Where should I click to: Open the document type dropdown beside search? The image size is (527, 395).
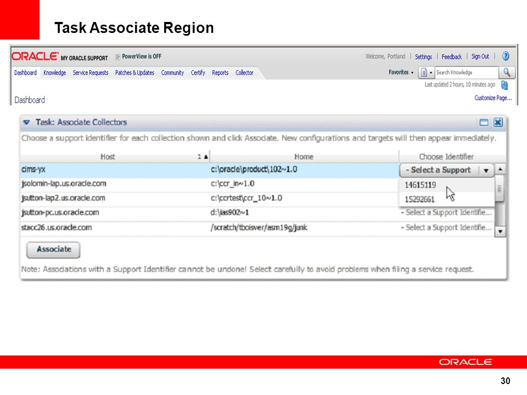tap(426, 72)
